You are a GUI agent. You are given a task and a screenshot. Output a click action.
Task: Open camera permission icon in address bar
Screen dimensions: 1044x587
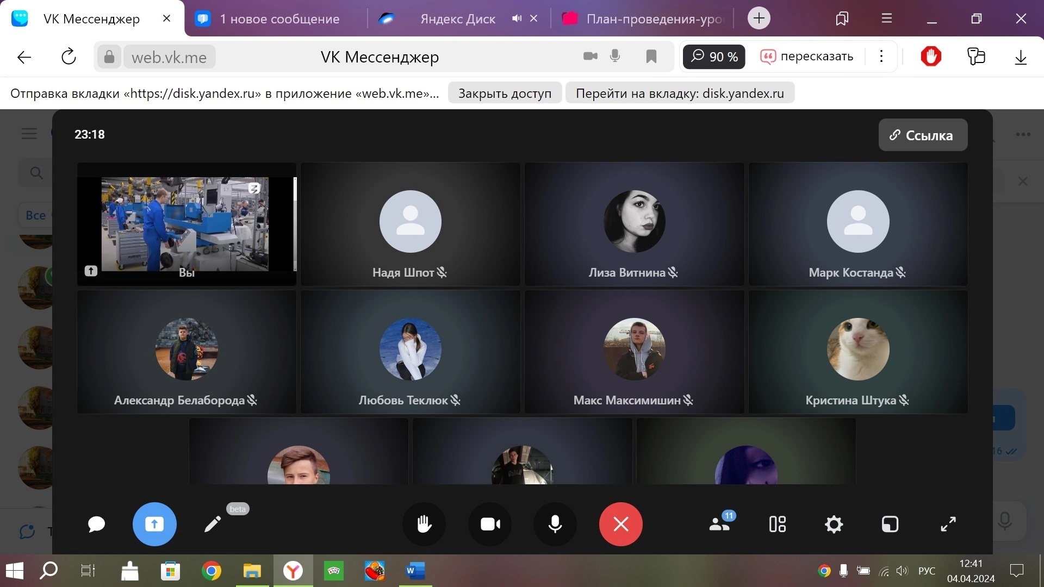point(590,56)
